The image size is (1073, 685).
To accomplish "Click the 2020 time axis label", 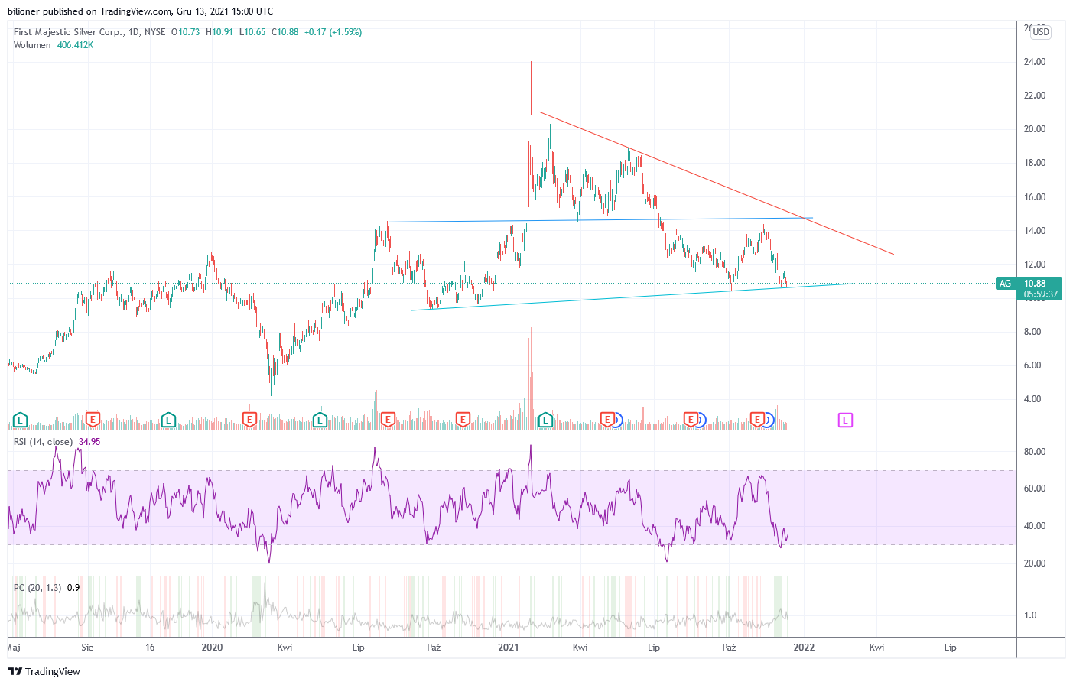I will coord(212,648).
